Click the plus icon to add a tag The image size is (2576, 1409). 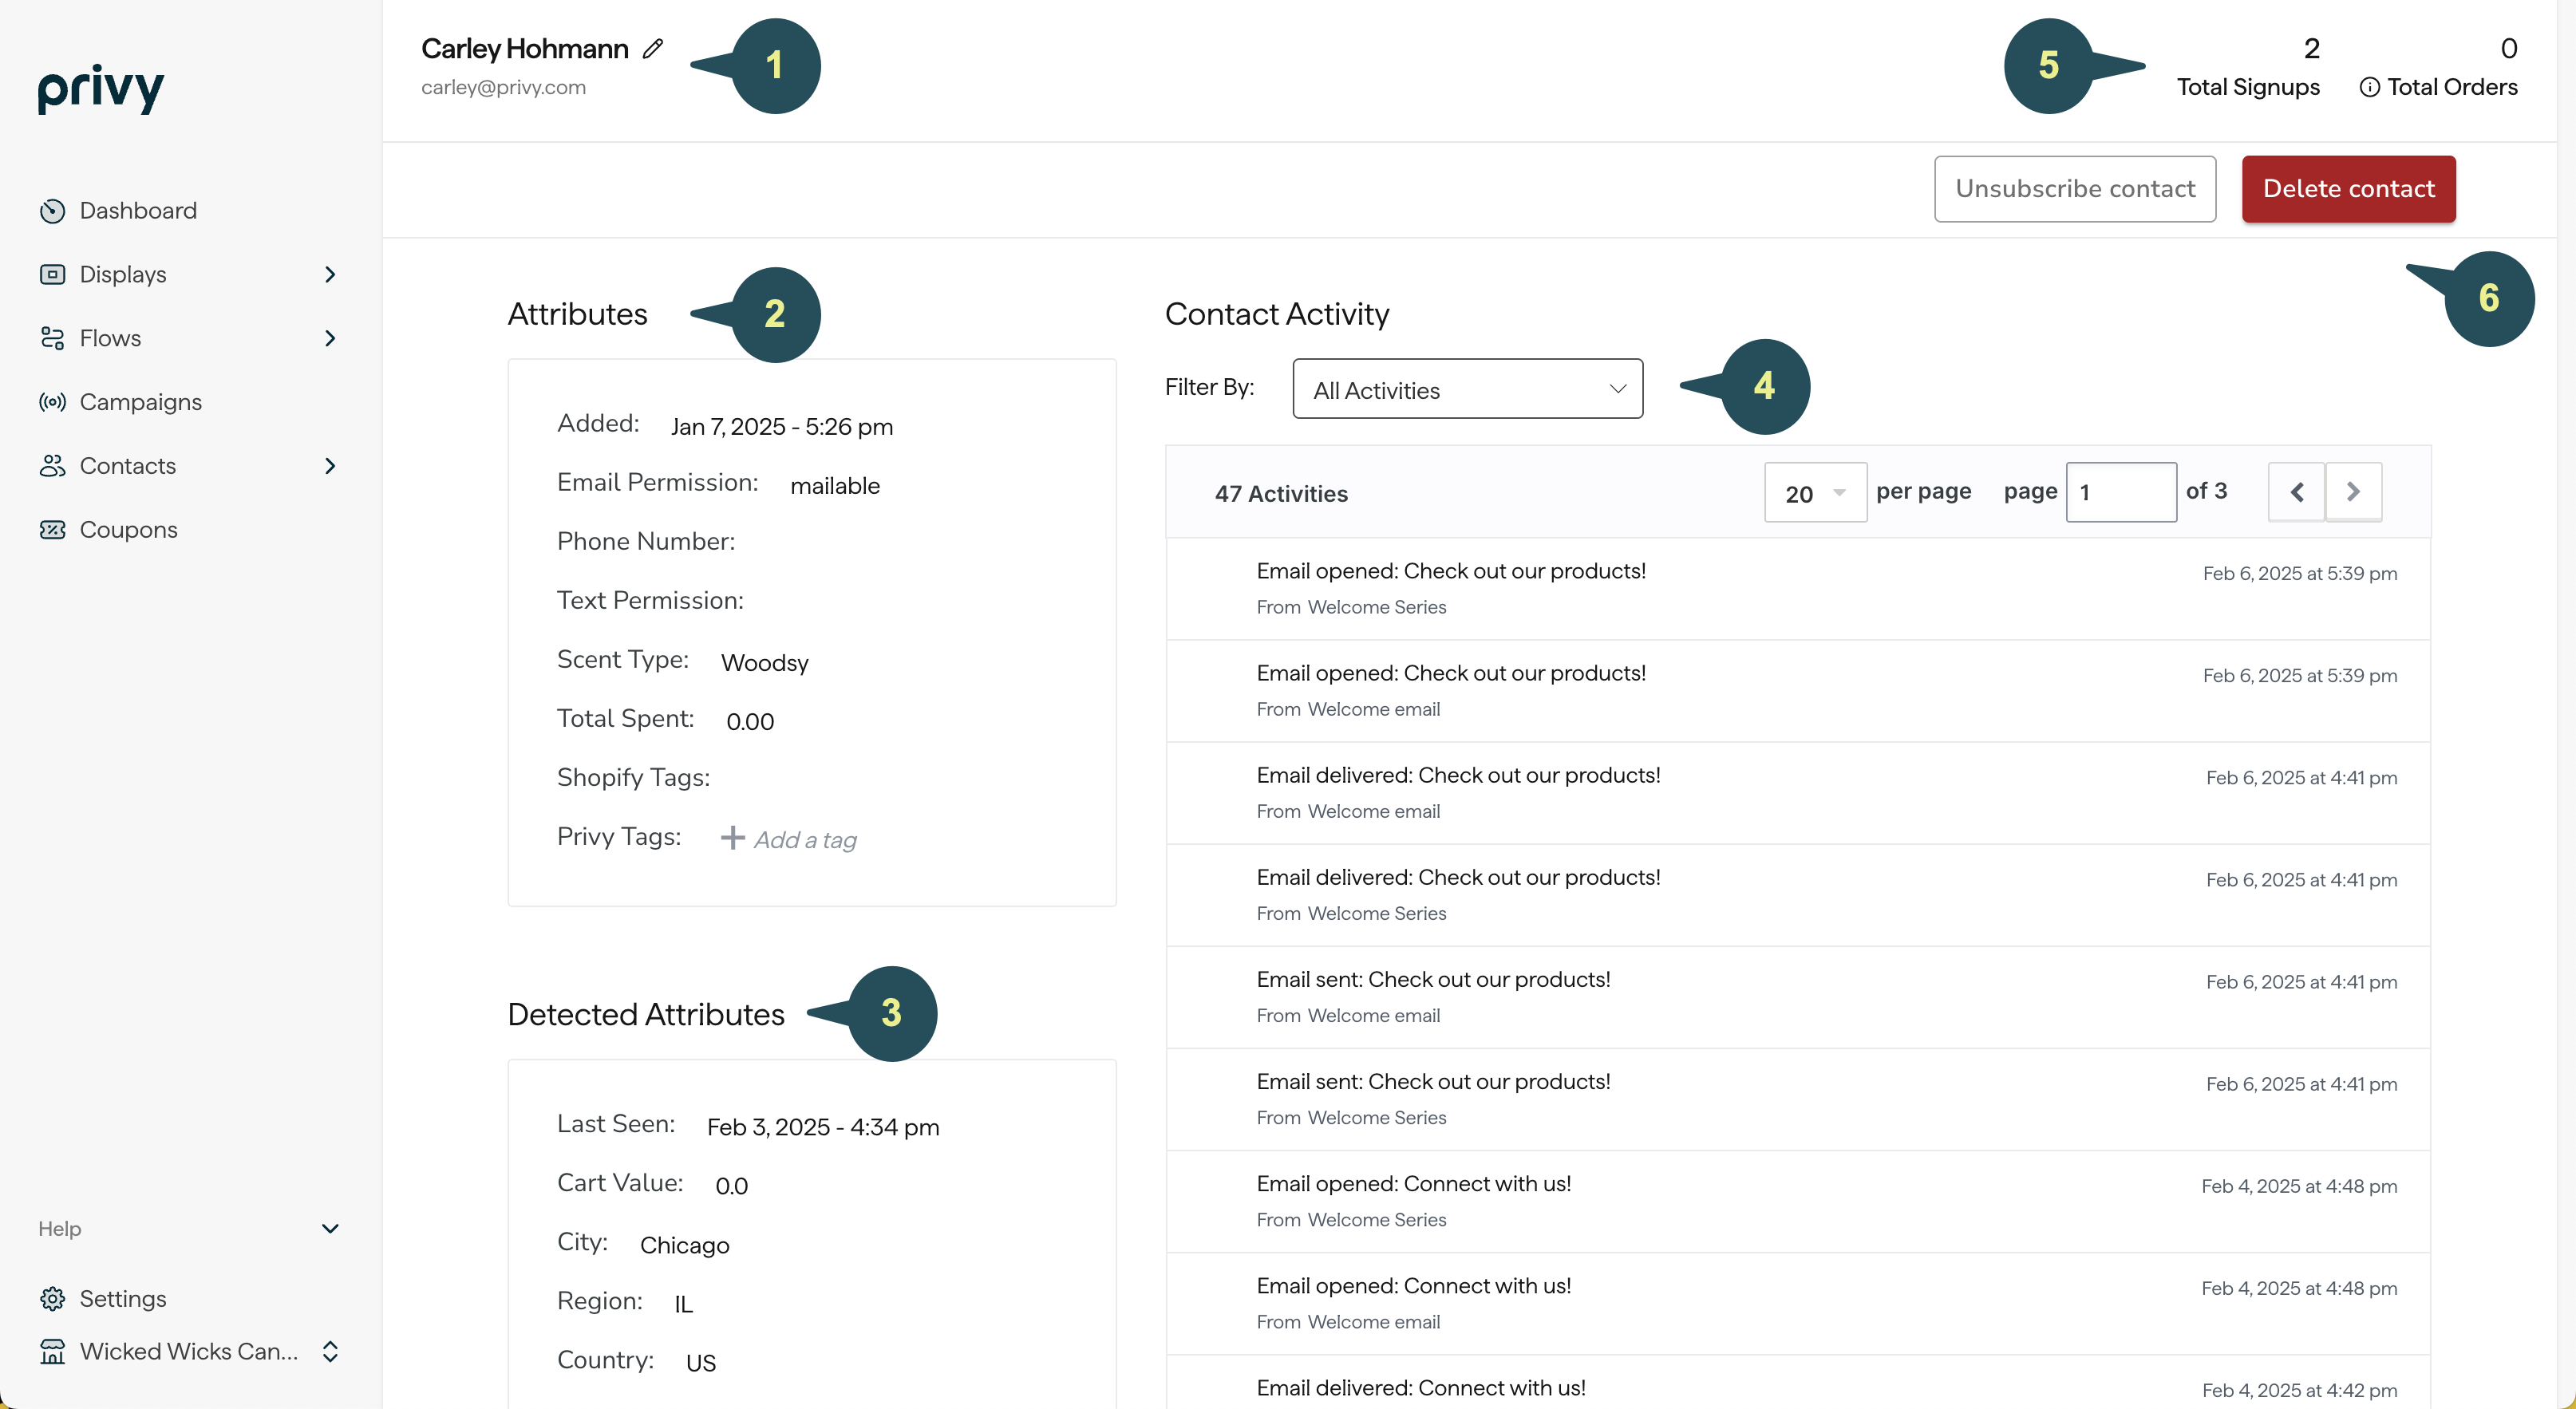733,838
